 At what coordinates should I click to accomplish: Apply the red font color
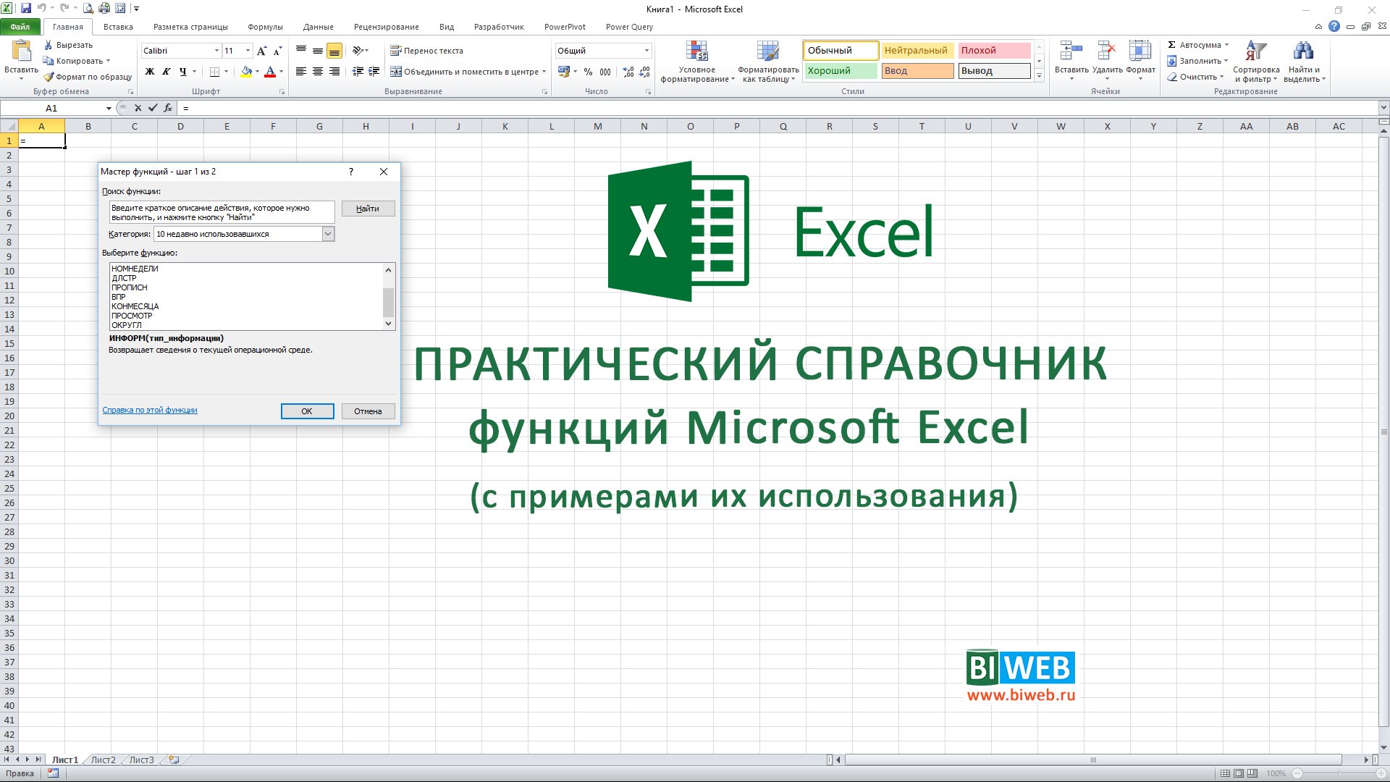270,72
